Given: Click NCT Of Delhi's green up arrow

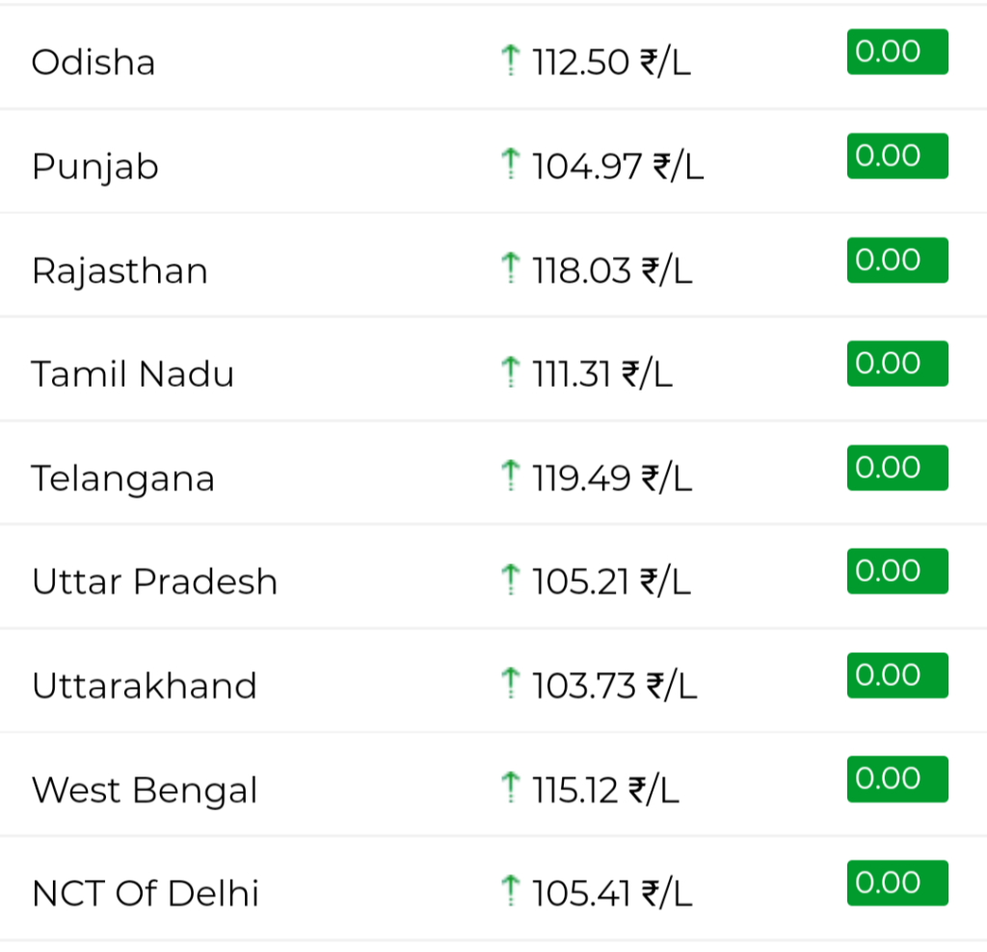Looking at the screenshot, I should point(511,891).
